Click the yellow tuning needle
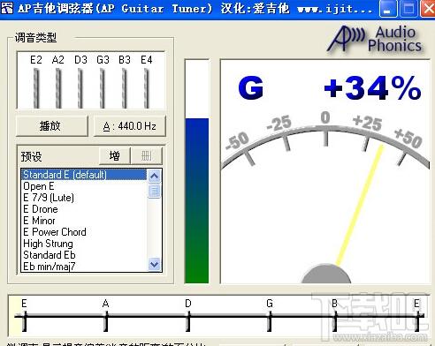 click(x=360, y=206)
